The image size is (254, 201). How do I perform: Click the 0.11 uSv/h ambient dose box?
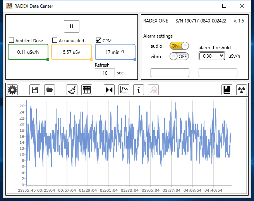28,52
